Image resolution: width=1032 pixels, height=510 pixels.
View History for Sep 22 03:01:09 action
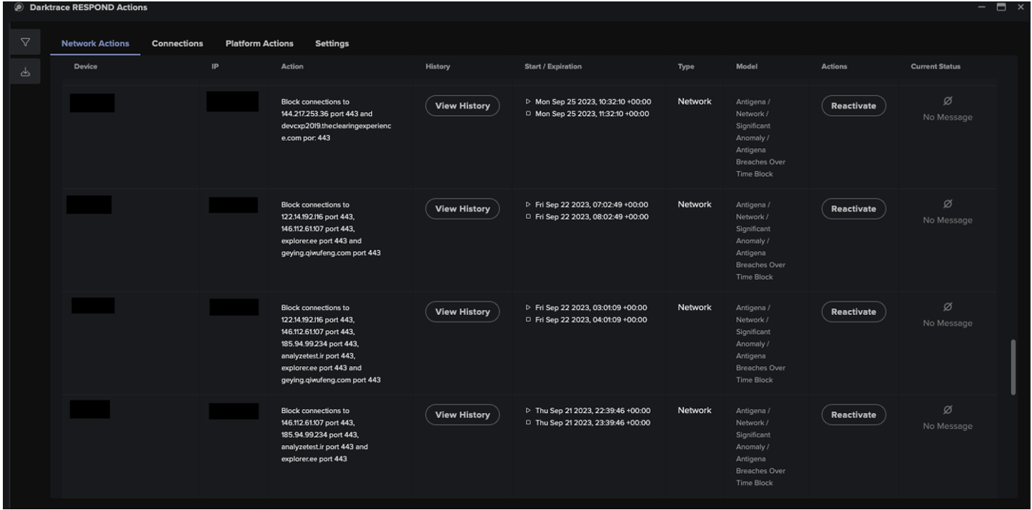[463, 312]
